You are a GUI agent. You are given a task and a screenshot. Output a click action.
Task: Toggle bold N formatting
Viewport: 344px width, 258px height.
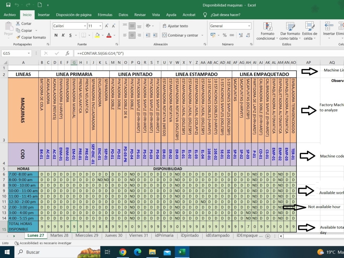[56, 35]
